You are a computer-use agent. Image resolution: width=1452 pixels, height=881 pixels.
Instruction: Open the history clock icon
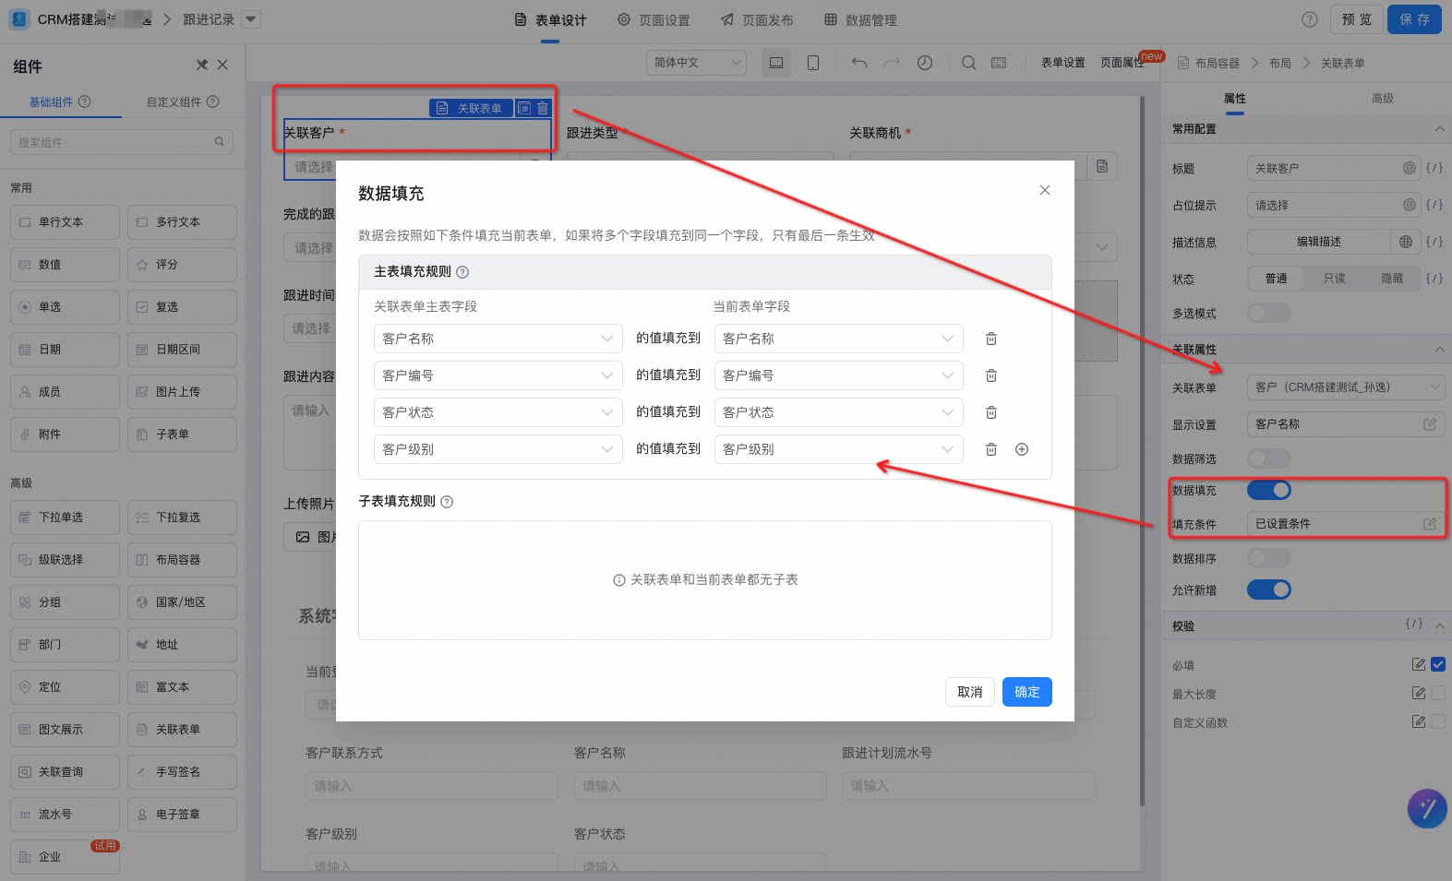[925, 63]
